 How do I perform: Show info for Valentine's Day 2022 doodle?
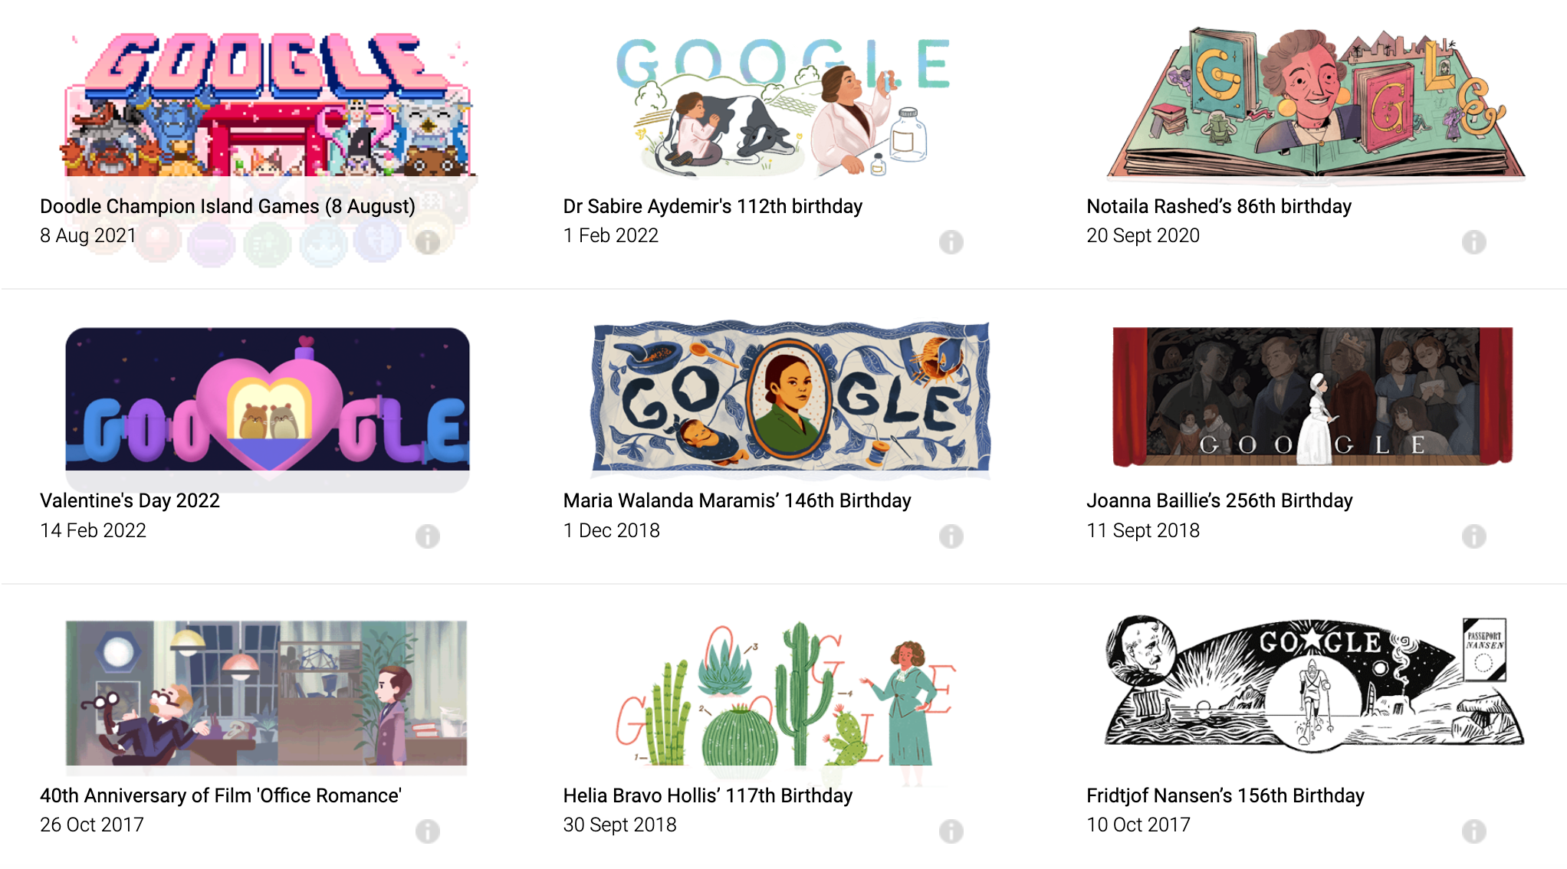click(x=428, y=536)
